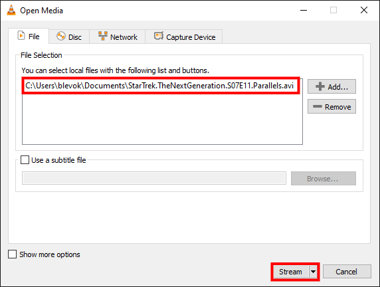Click the minus icon on Remove button

[318, 106]
